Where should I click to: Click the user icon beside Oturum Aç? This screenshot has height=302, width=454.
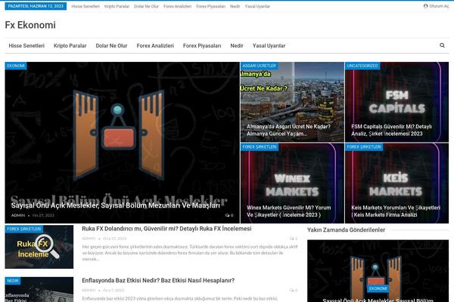425,6
